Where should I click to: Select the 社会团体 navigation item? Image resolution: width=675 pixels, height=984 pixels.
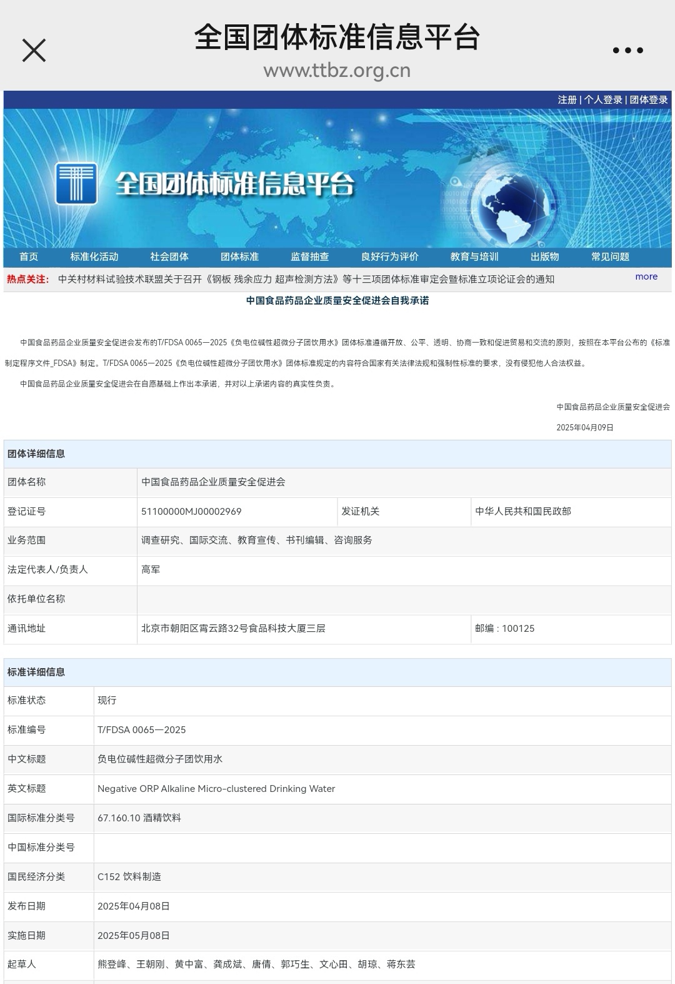click(169, 257)
